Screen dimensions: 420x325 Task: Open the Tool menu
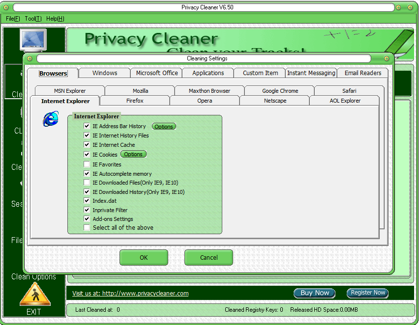[33, 19]
